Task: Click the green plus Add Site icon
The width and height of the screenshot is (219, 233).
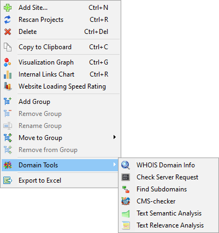Action: 8,8
